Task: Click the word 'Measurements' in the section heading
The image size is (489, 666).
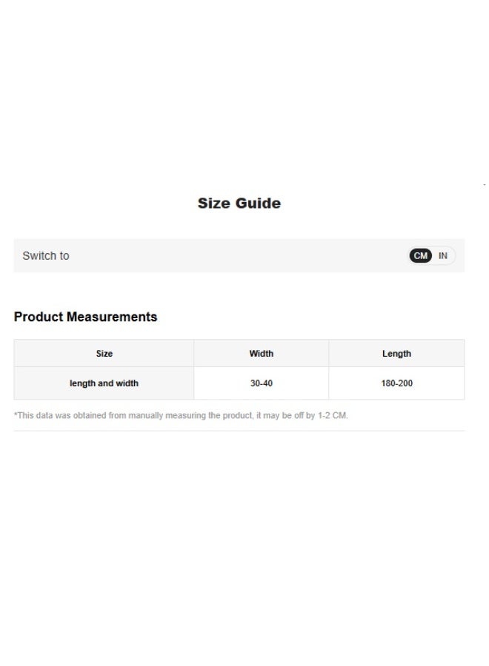Action: pos(112,317)
